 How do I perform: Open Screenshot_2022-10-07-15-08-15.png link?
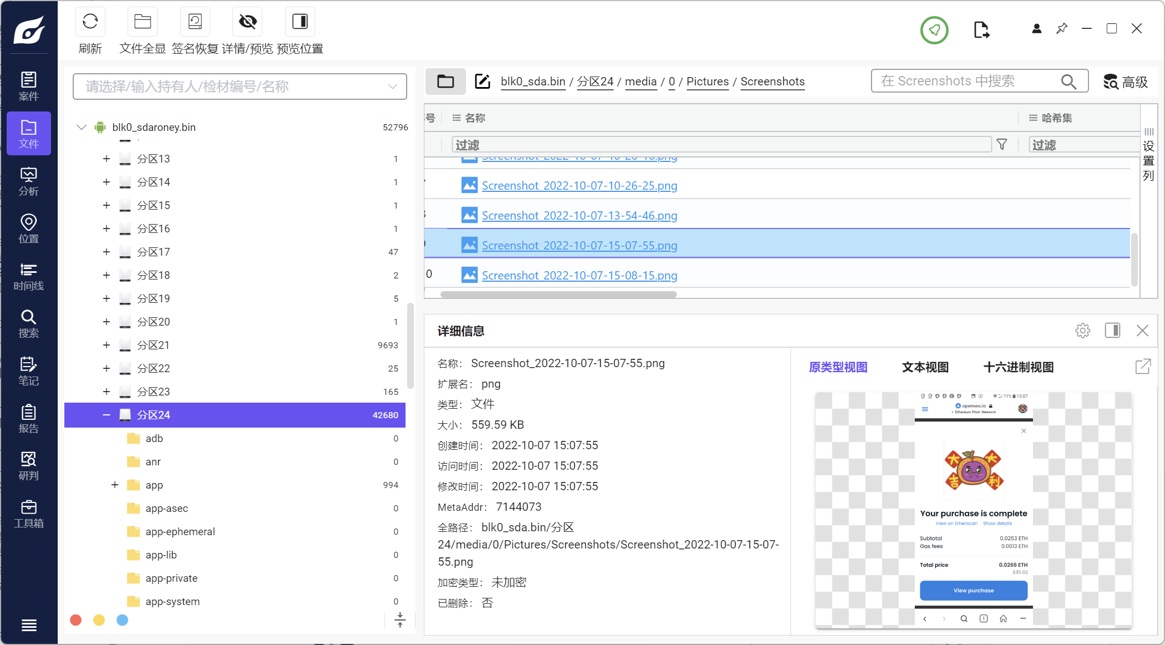coord(579,276)
